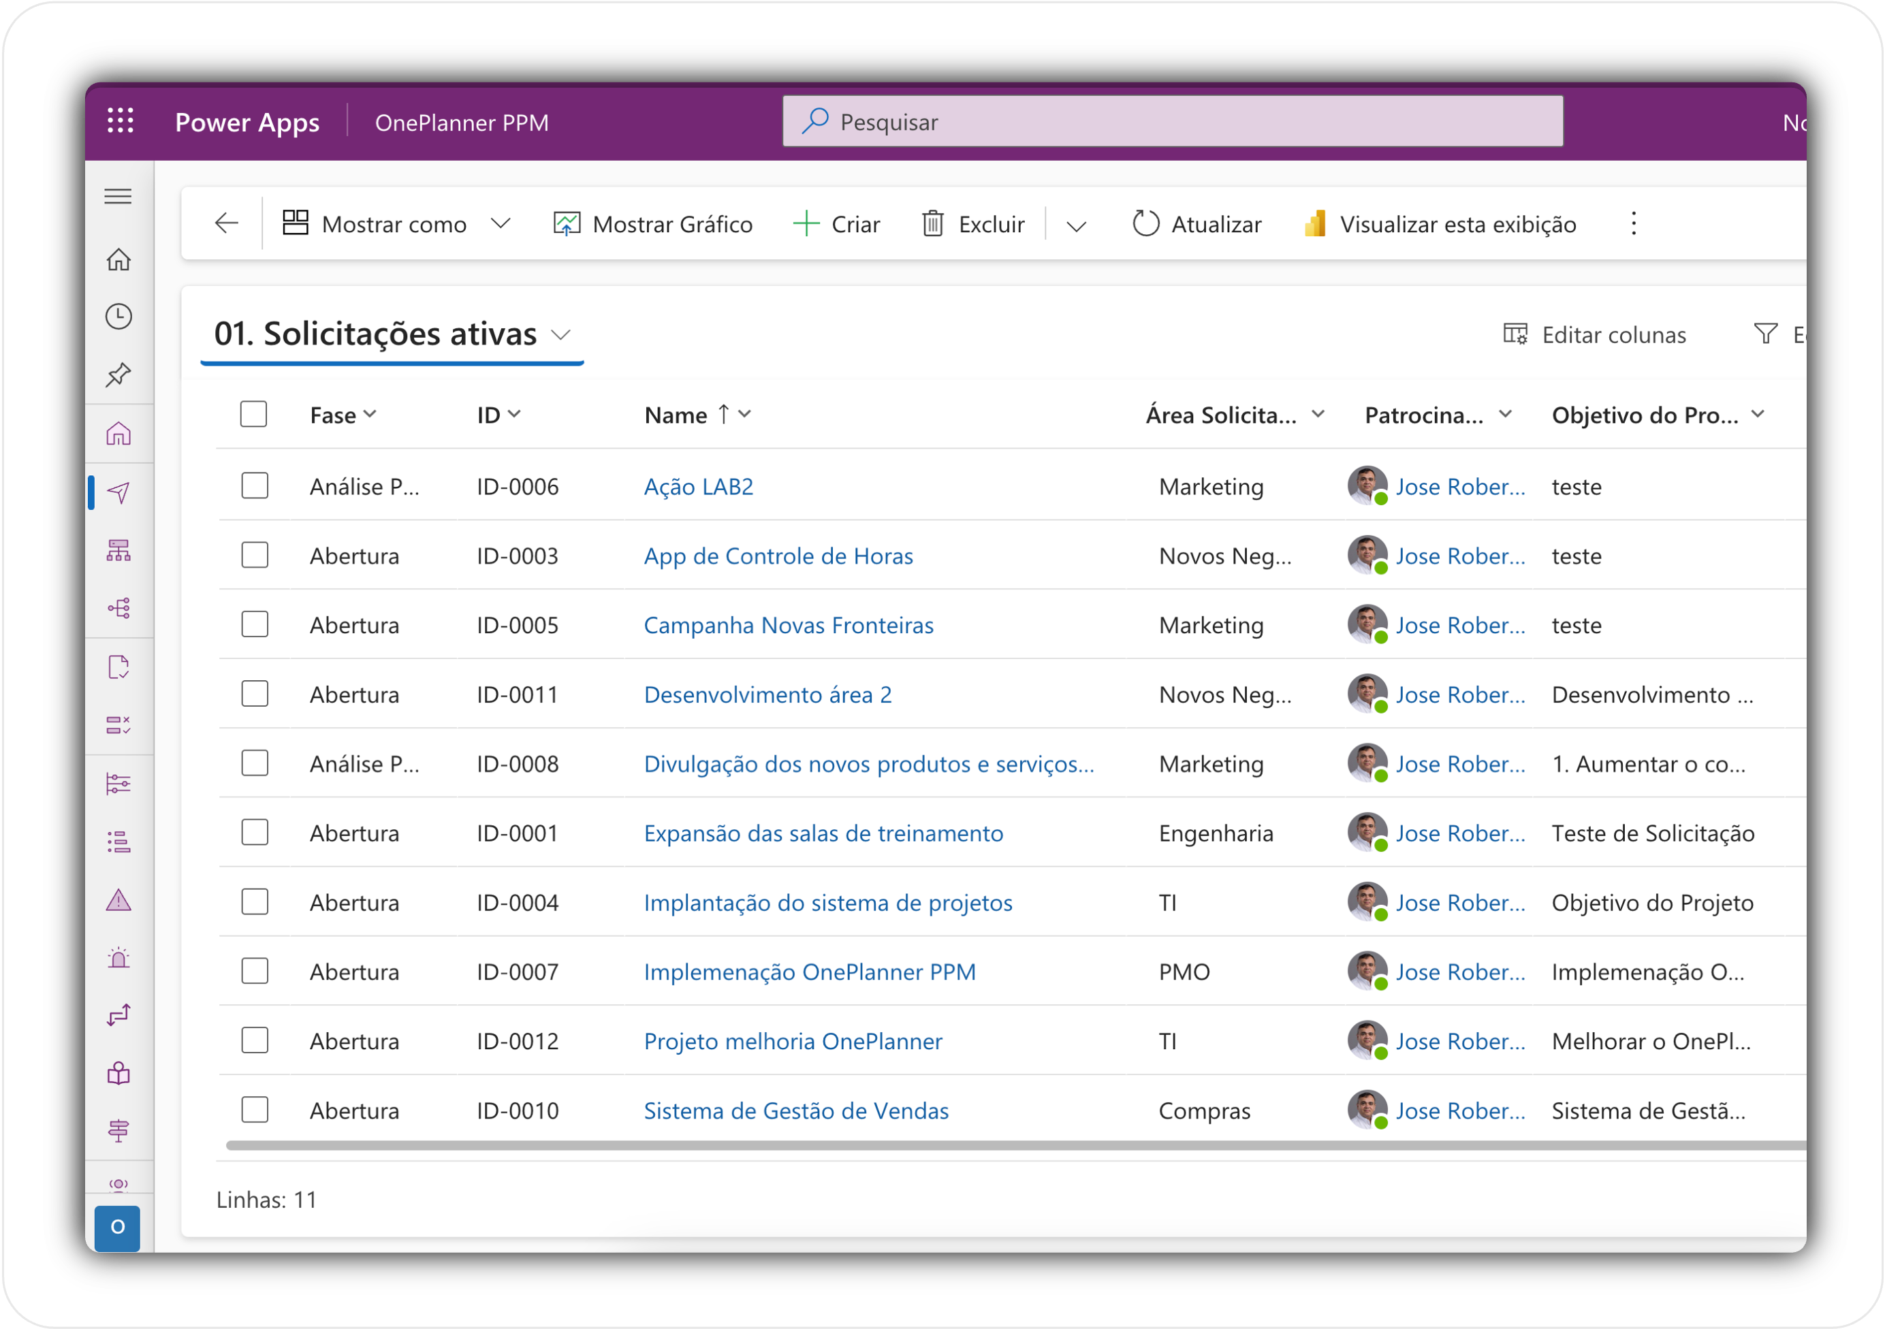The width and height of the screenshot is (1885, 1329).
Task: Open the warning triangle risks icon
Action: [x=118, y=901]
